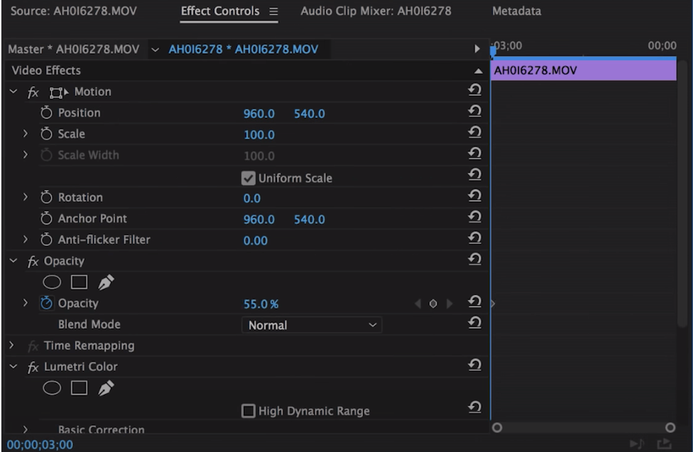The image size is (693, 452).
Task: Open the Blend Mode dropdown
Action: pos(311,325)
